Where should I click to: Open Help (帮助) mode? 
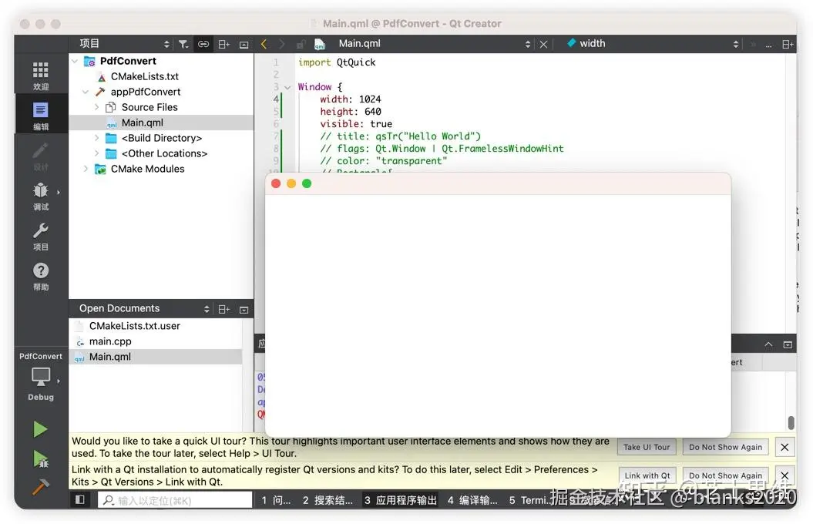pyautogui.click(x=40, y=276)
